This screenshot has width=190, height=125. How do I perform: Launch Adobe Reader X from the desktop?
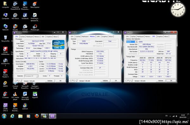tap(5, 73)
